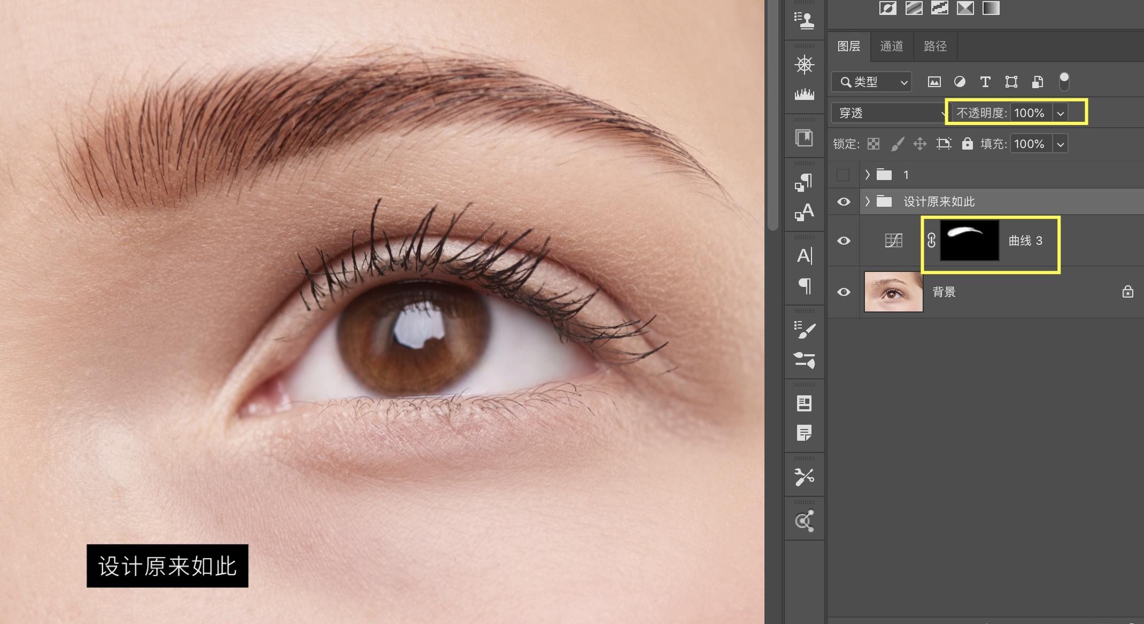
Task: Click lock transparent pixels icon
Action: [x=873, y=144]
